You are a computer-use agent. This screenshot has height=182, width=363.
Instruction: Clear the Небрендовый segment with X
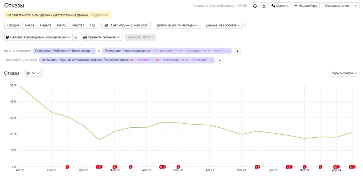pos(76,37)
